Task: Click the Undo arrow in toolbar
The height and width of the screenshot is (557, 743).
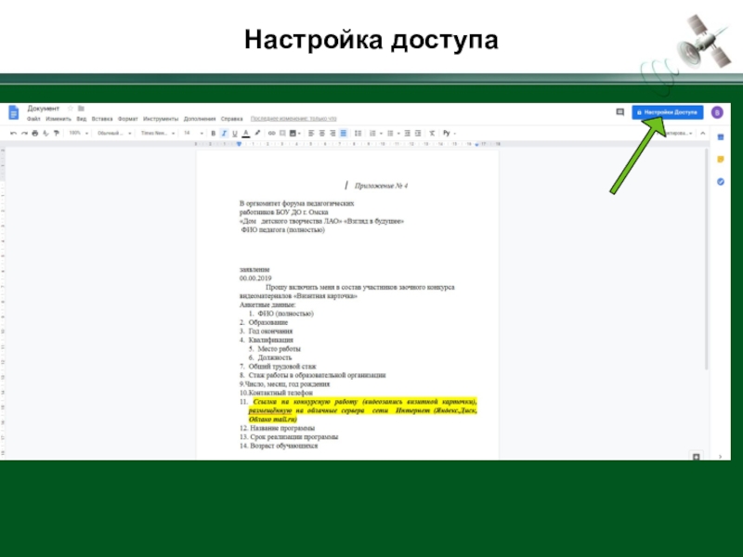Action: point(13,134)
